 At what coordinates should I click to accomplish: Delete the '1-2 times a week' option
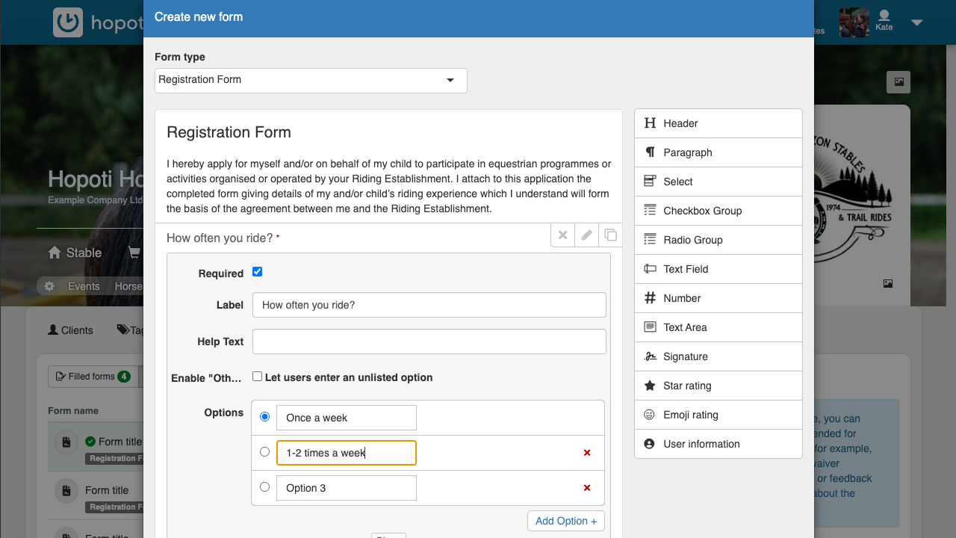587,453
